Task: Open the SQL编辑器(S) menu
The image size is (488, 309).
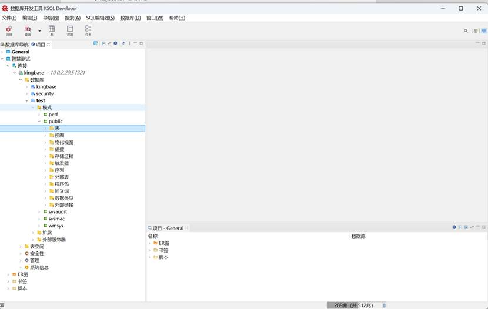Action: point(100,18)
